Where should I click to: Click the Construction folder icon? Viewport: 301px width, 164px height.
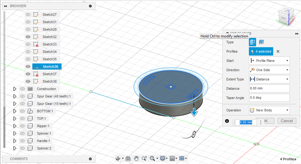[x=30, y=89]
